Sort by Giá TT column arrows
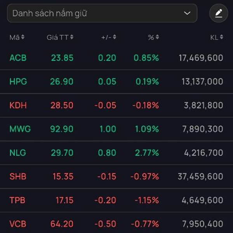The image size is (233, 233). click(x=72, y=37)
